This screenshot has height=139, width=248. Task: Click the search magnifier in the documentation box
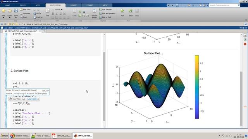click(x=239, y=5)
